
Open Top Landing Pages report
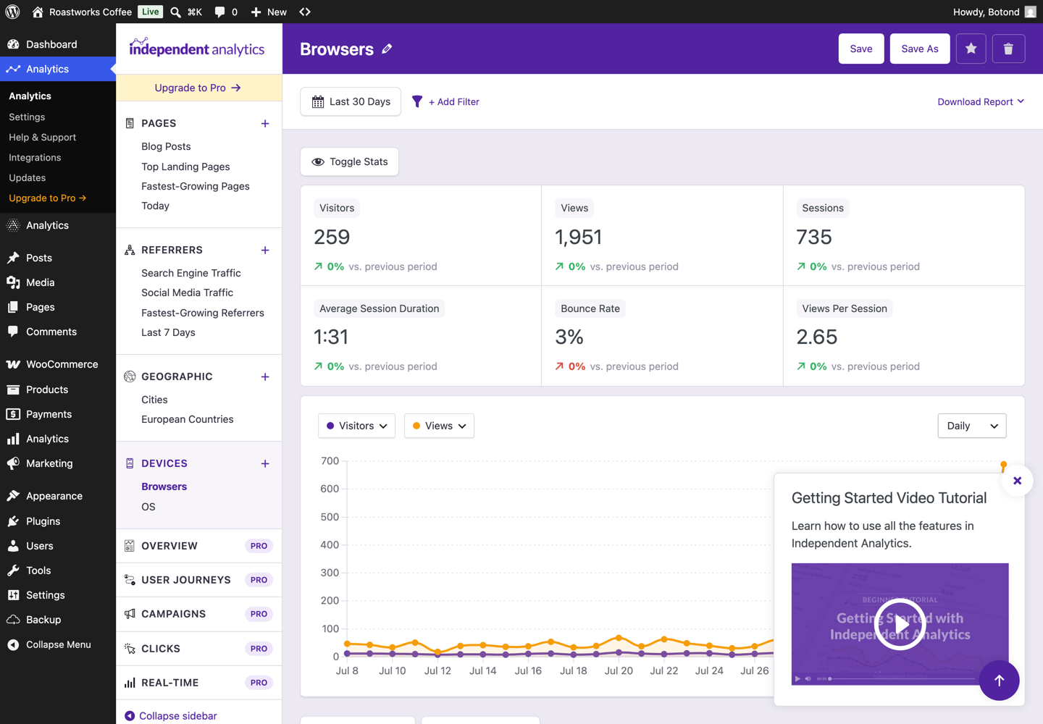click(185, 167)
